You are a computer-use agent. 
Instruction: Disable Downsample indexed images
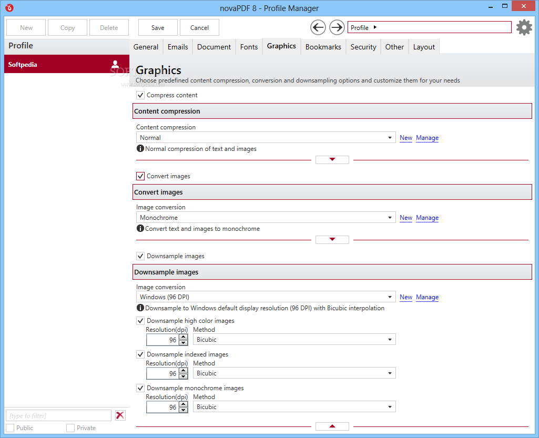tap(140, 354)
